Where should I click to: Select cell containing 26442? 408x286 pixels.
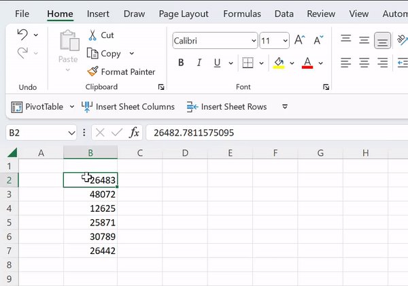[x=90, y=251]
